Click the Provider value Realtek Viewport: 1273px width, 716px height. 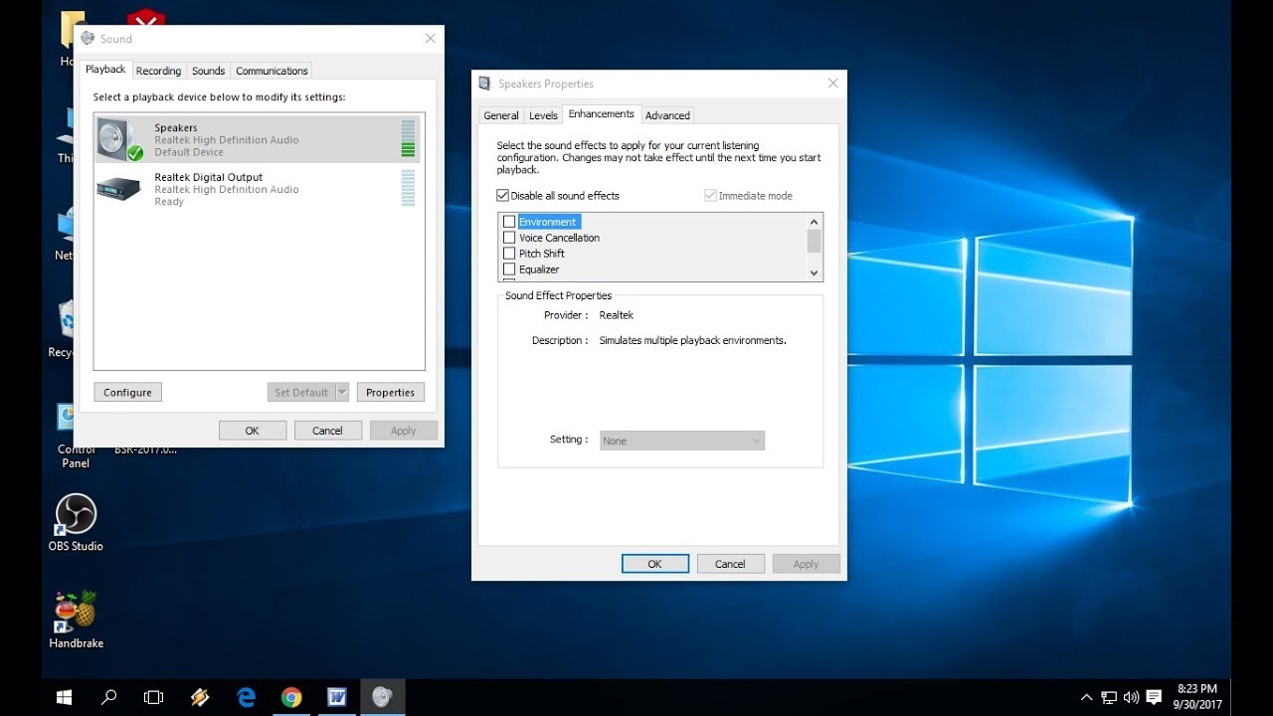[617, 315]
